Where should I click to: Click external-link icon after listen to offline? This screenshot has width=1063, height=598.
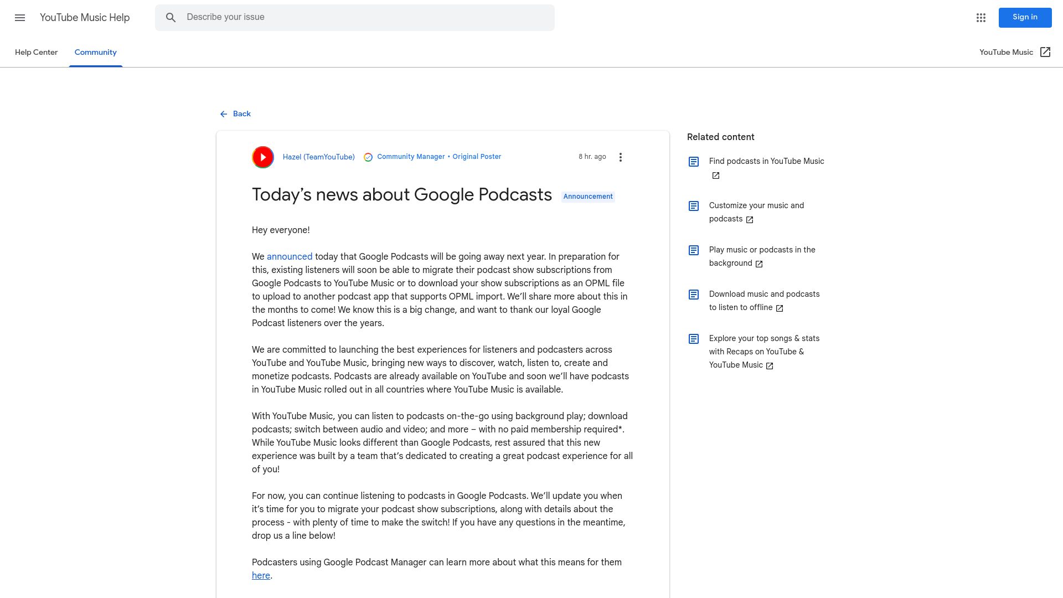[780, 308]
